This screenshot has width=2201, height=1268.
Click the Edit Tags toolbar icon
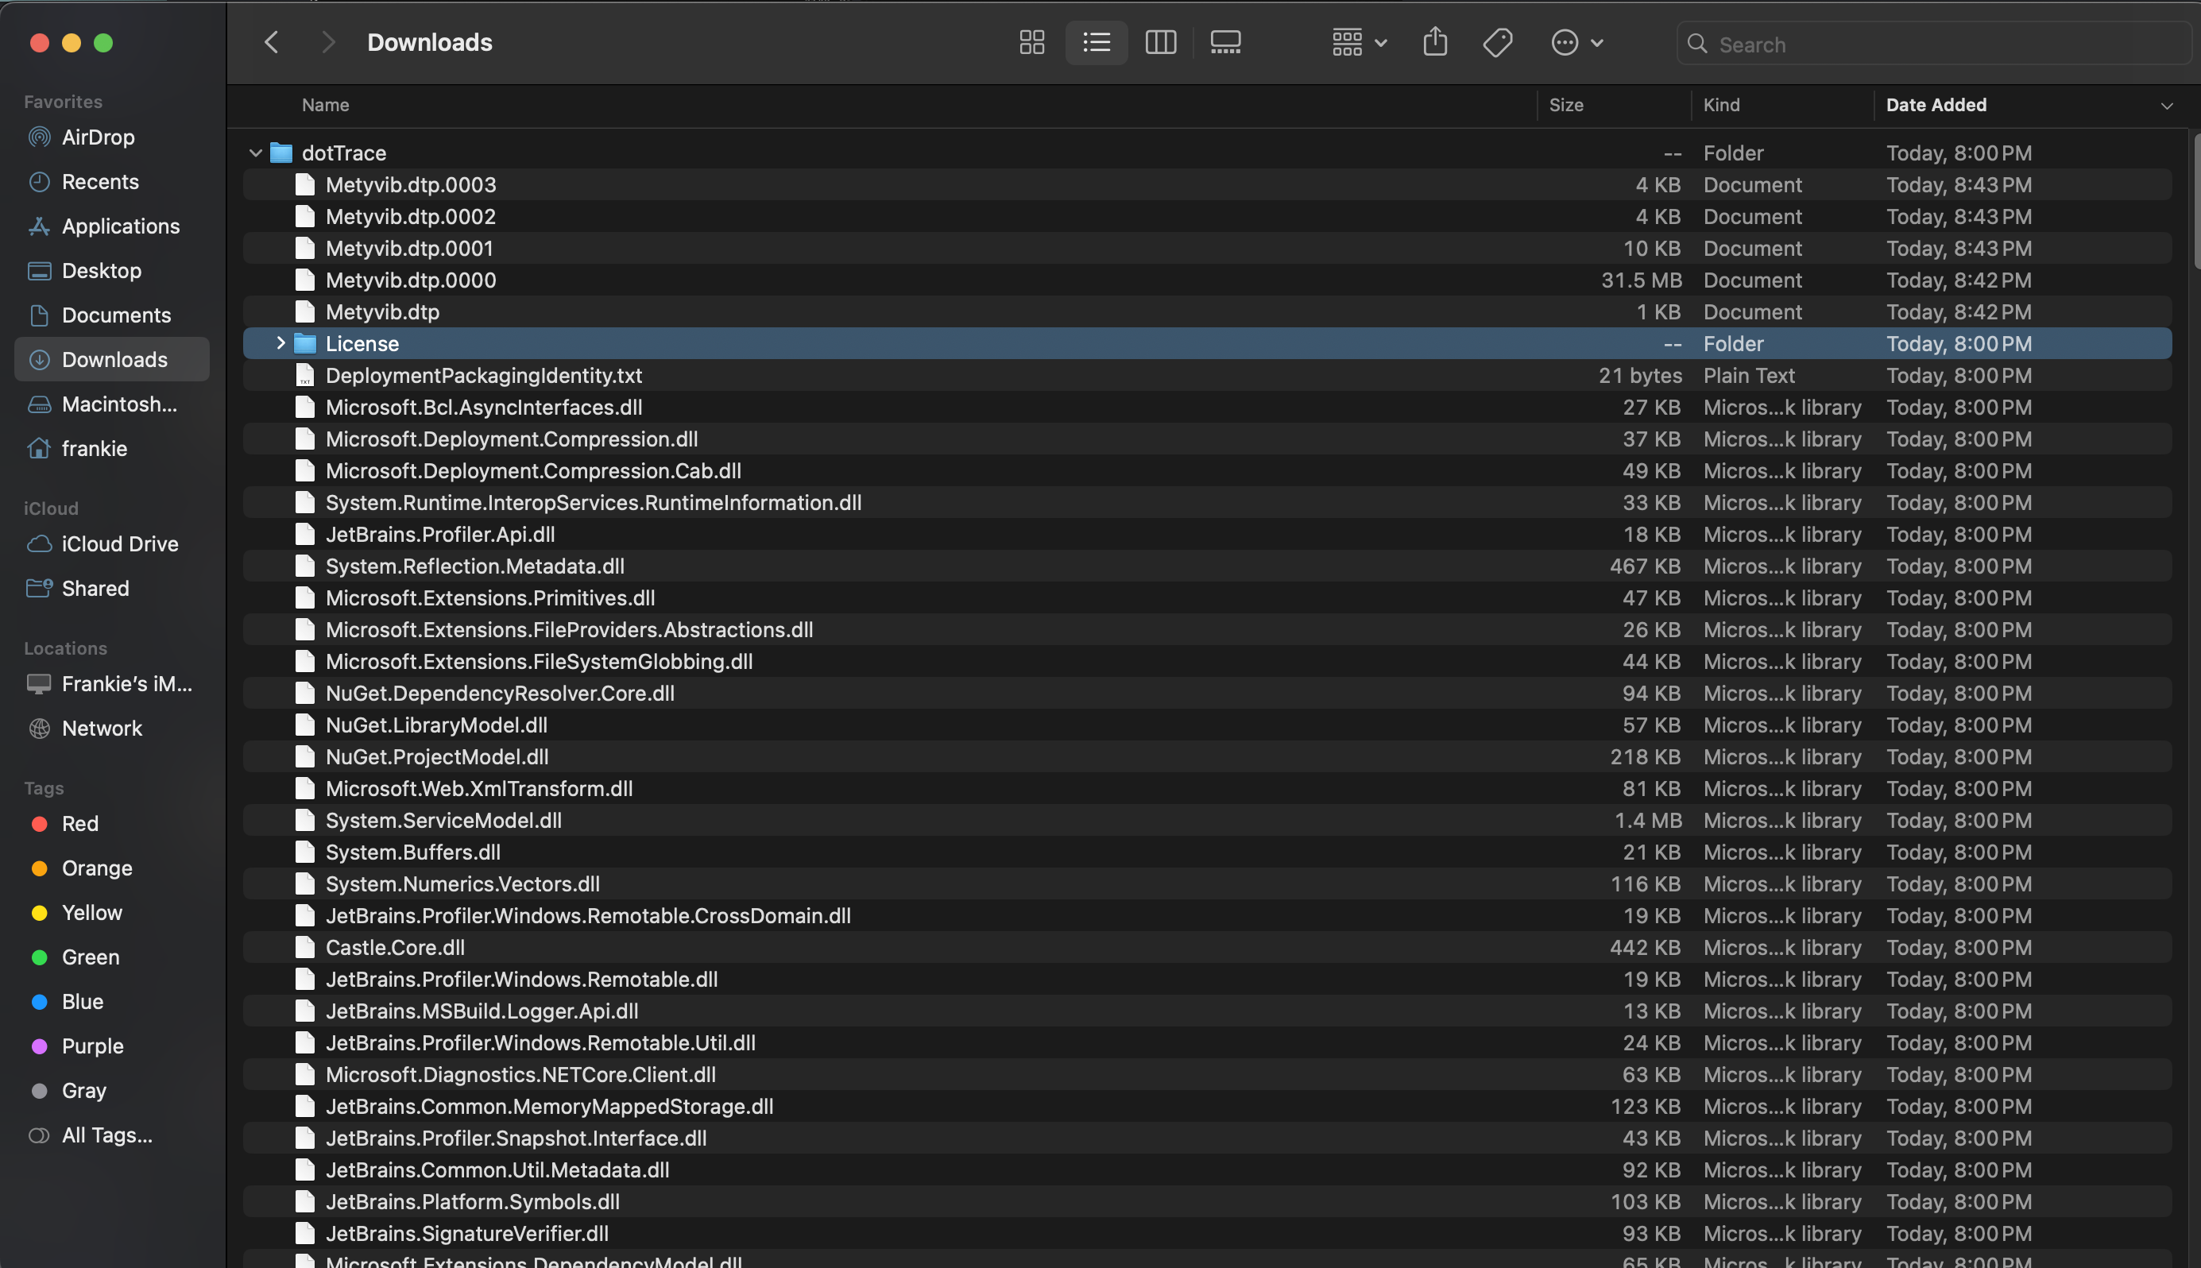1498,42
